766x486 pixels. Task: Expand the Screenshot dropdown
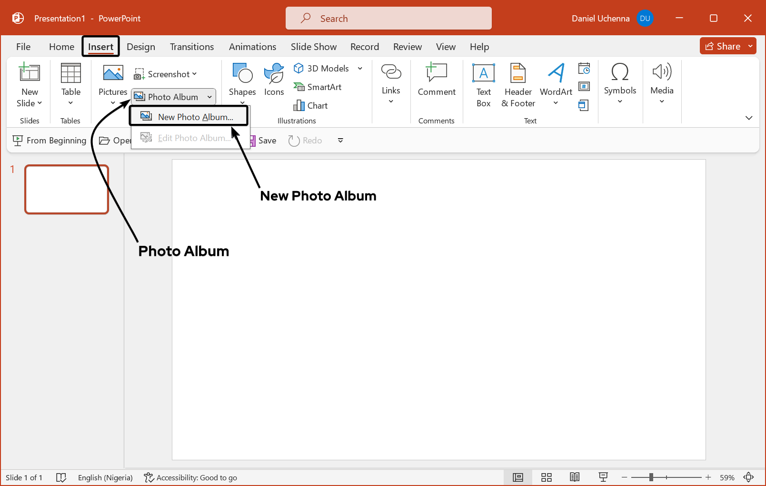[x=194, y=74]
